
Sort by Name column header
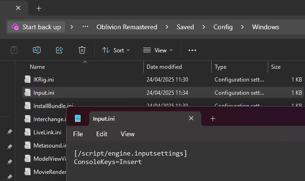37,67
